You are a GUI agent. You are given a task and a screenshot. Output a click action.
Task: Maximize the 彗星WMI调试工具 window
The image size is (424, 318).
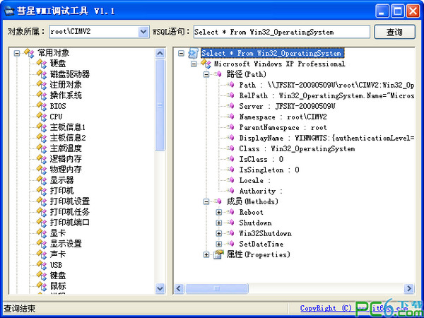(397, 11)
